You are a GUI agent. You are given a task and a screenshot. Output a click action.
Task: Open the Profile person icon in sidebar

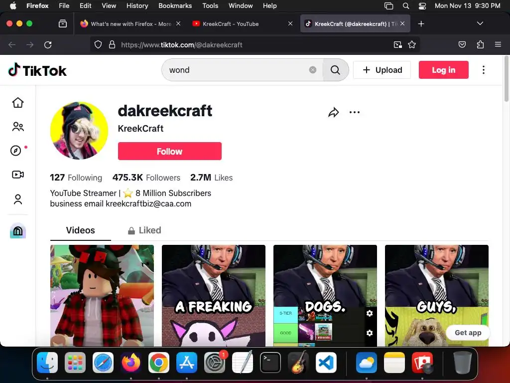(x=18, y=199)
